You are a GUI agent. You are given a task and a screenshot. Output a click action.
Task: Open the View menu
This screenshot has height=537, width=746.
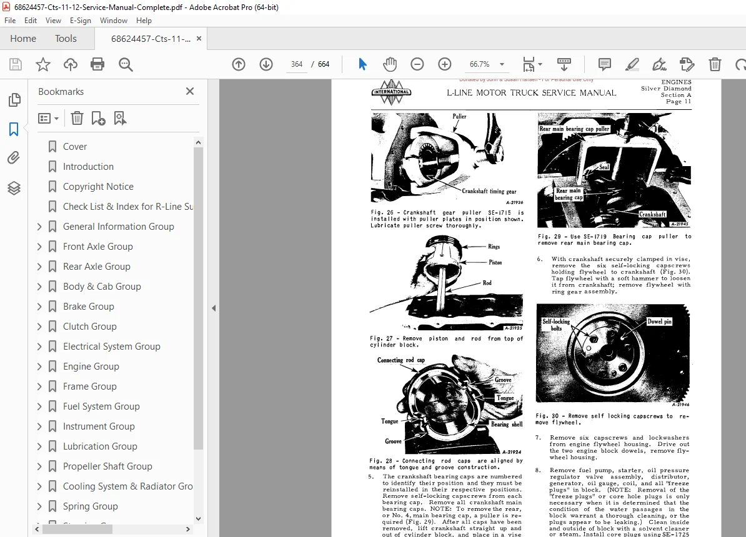click(x=53, y=21)
